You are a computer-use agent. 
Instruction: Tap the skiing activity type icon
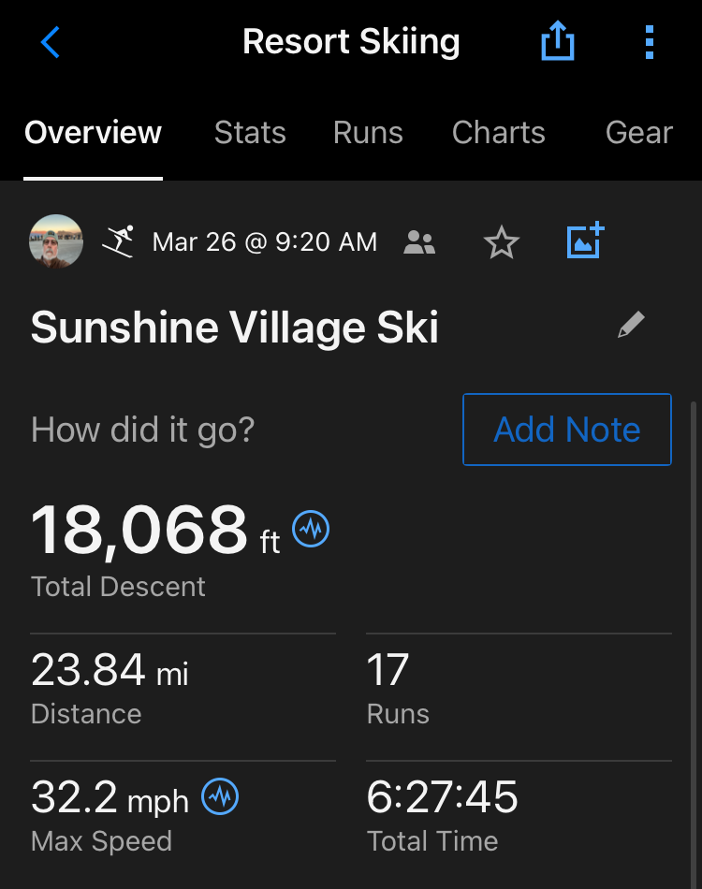tap(118, 241)
